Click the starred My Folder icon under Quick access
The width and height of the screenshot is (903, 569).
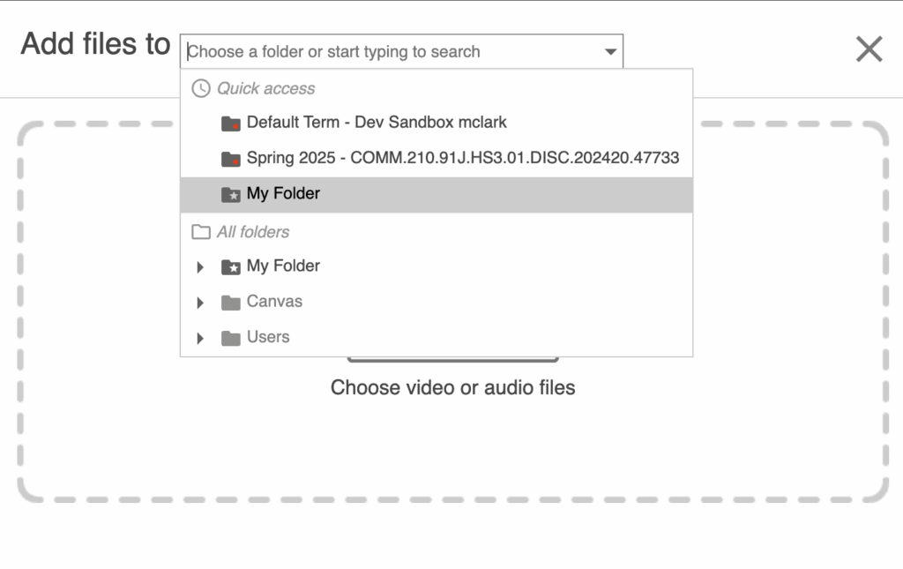pos(231,195)
